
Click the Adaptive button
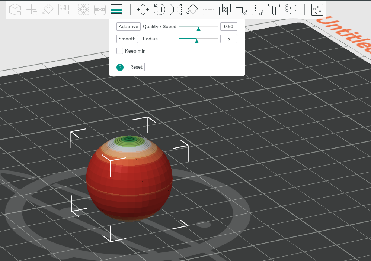128,26
